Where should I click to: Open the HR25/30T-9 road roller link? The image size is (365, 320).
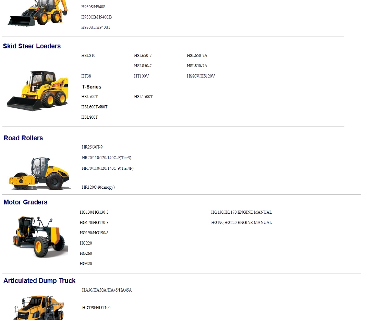[x=91, y=147]
